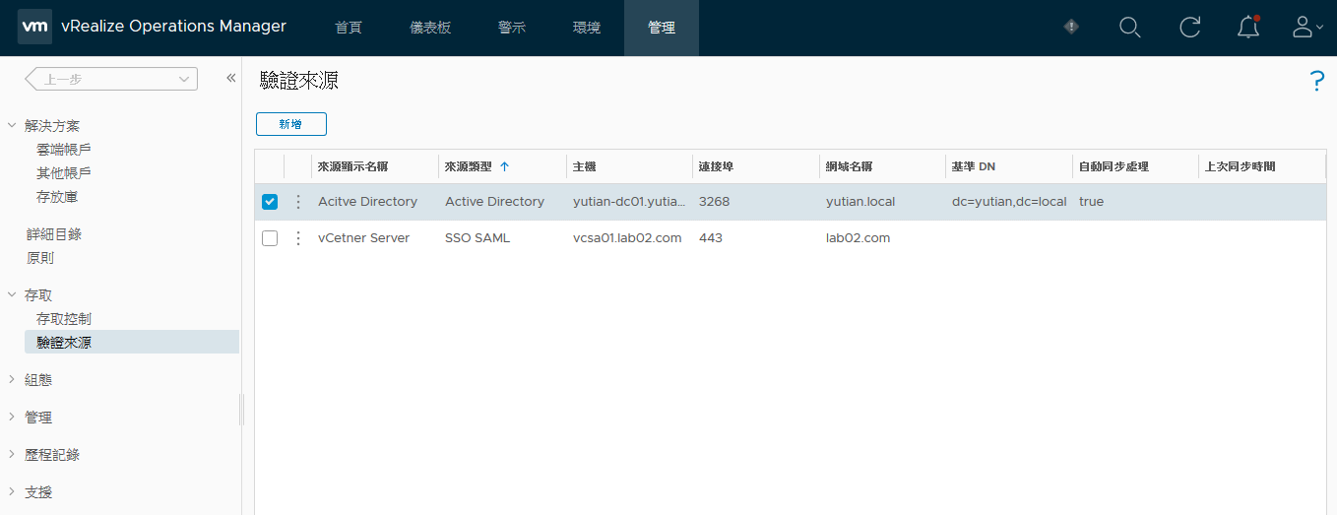Image resolution: width=1337 pixels, height=515 pixels.
Task: Sort by 主機 column header
Action: pyautogui.click(x=585, y=166)
